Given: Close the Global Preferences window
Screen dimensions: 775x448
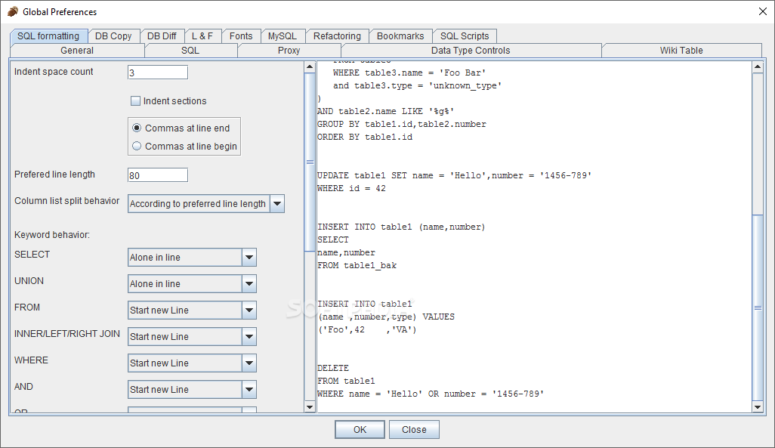Looking at the screenshot, I should pos(763,11).
